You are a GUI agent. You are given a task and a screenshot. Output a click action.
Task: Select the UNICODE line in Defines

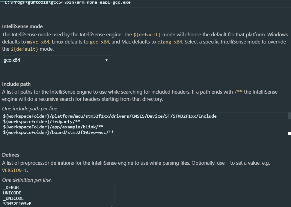12,193
